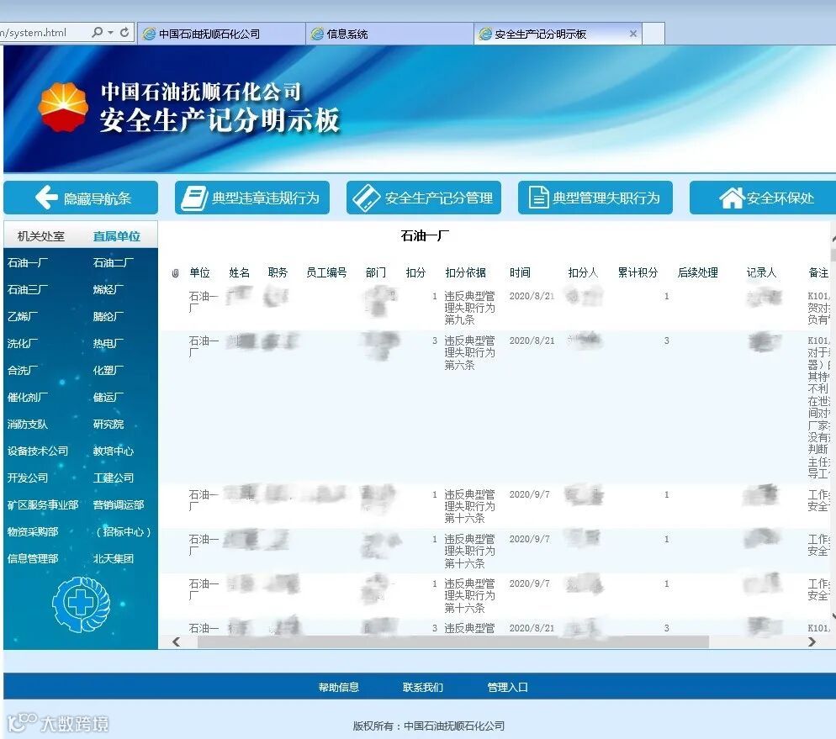Click the 累计积分 column header
This screenshot has height=739, width=836.
(638, 272)
